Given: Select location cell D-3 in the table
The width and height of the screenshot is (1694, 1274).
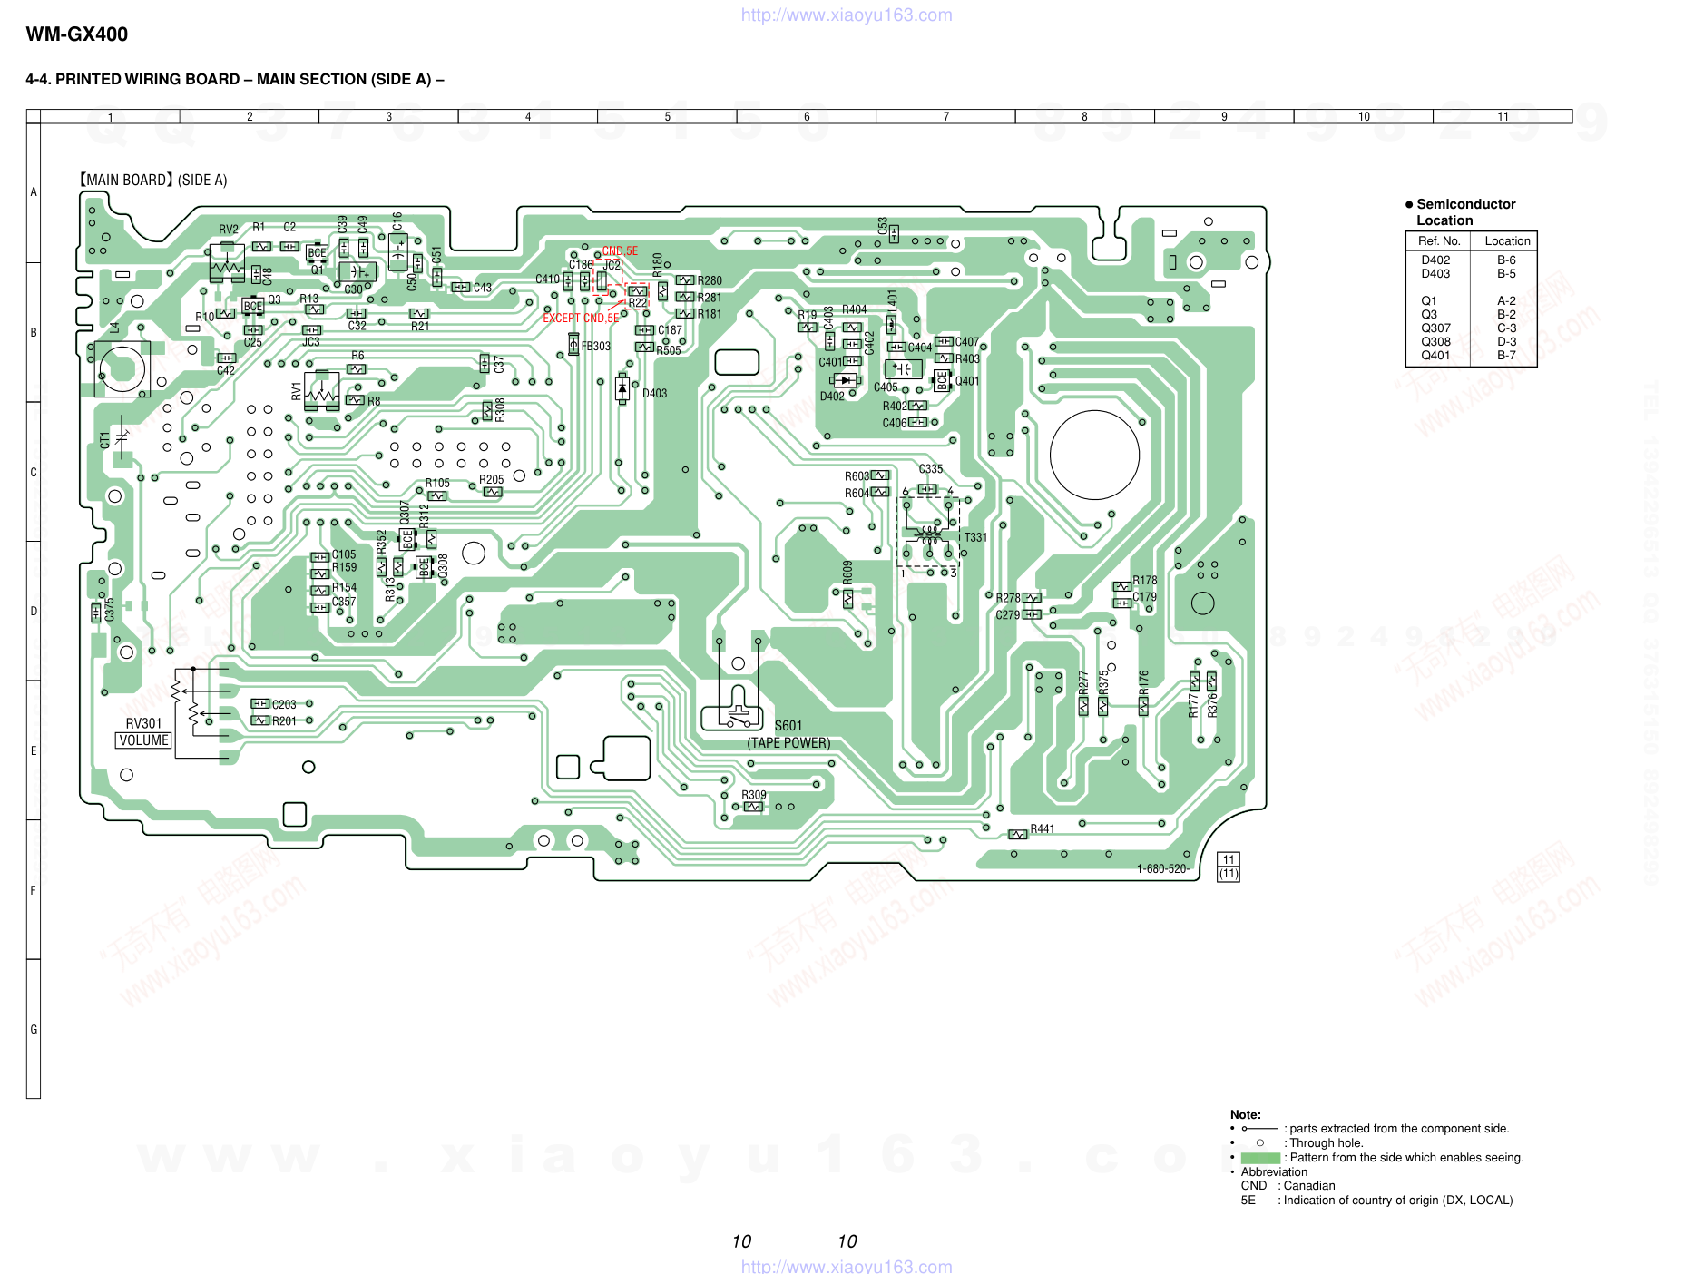Looking at the screenshot, I should point(1506,342).
